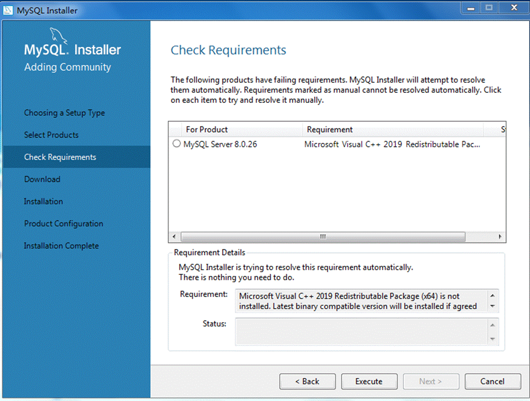Open the Choosing a Setup Type step
The width and height of the screenshot is (530, 401).
(65, 113)
